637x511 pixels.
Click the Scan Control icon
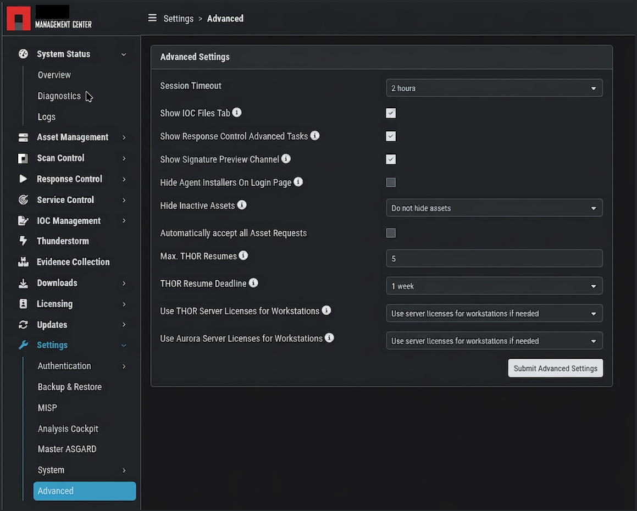[x=23, y=158]
